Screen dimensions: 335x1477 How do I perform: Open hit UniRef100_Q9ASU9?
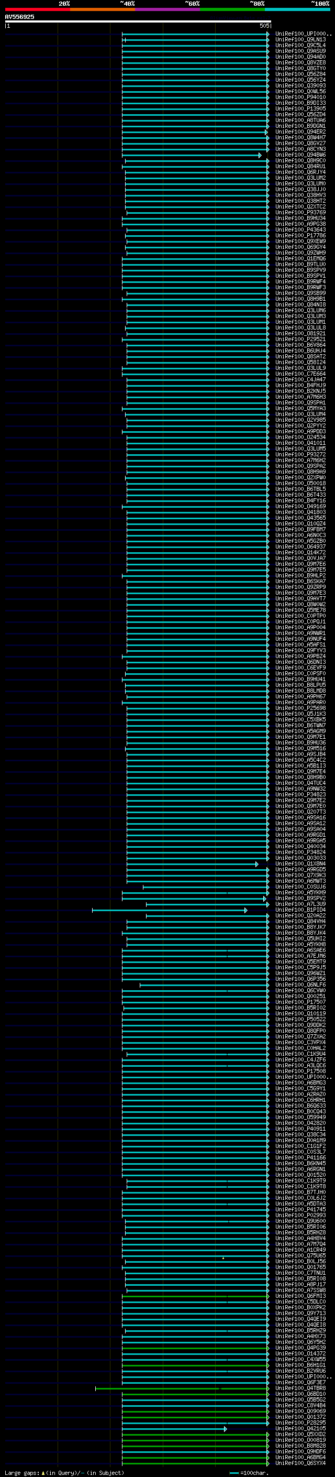tap(300, 51)
